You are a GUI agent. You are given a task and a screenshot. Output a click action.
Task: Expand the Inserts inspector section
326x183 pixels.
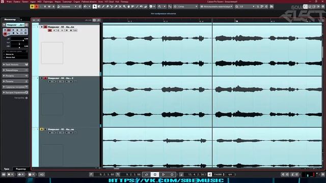tap(15, 76)
